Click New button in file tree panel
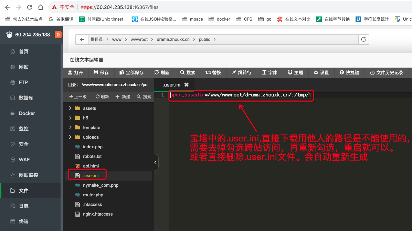Image resolution: width=412 pixels, height=231 pixels. (123, 97)
